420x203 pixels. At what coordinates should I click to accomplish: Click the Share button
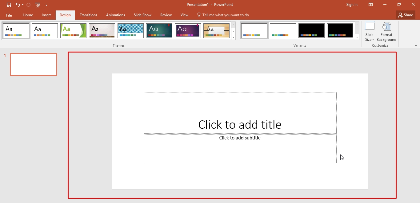[x=406, y=15]
